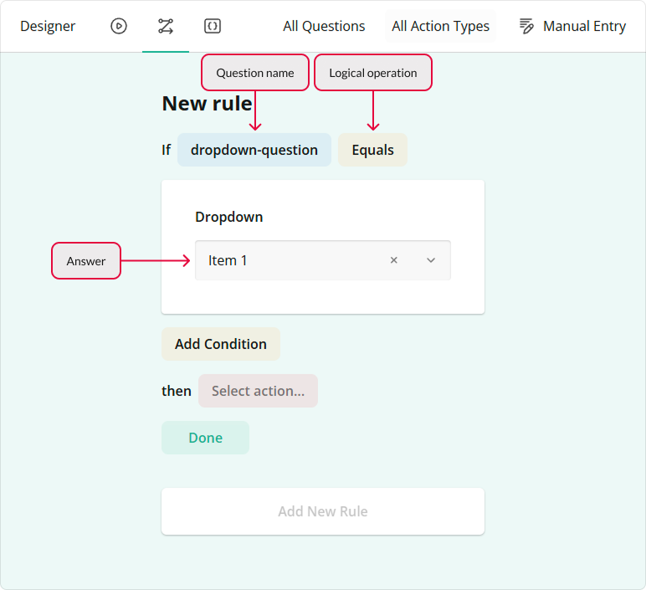The height and width of the screenshot is (590, 646).
Task: Select the Logic tab icon
Action: click(166, 26)
